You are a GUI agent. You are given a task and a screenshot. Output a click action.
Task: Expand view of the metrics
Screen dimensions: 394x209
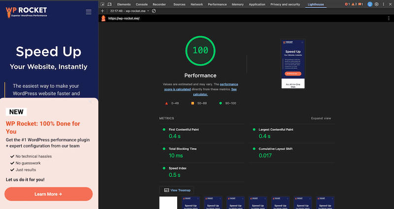pyautogui.click(x=321, y=118)
